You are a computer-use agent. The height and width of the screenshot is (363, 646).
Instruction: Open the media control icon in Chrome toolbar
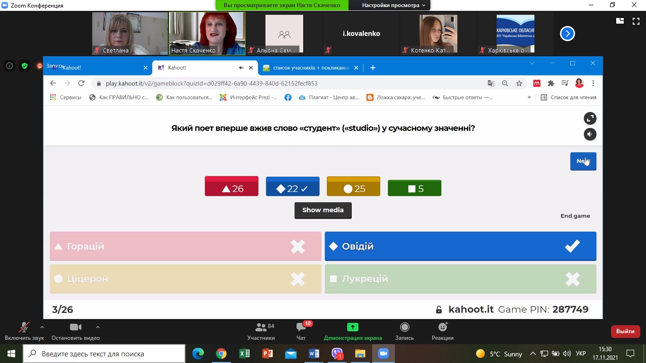click(x=565, y=83)
